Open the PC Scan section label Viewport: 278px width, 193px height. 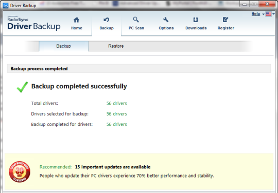click(136, 28)
